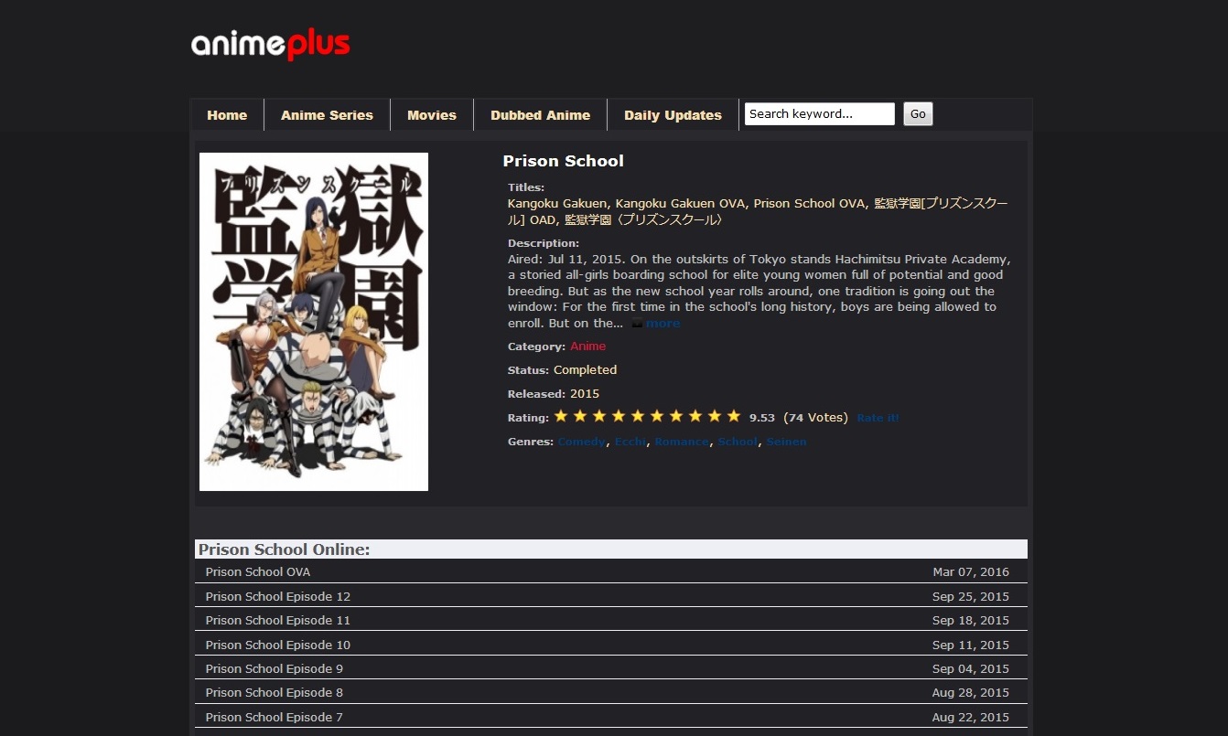1228x736 pixels.
Task: Open the Prison School cover image
Action: pyautogui.click(x=314, y=322)
